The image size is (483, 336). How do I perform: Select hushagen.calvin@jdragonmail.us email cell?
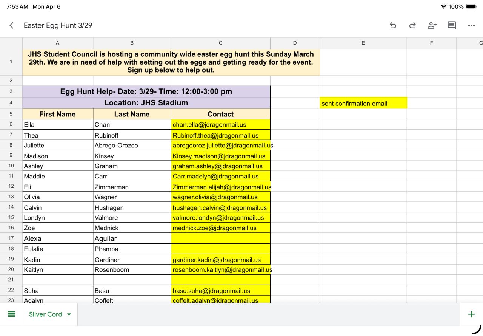pyautogui.click(x=221, y=207)
